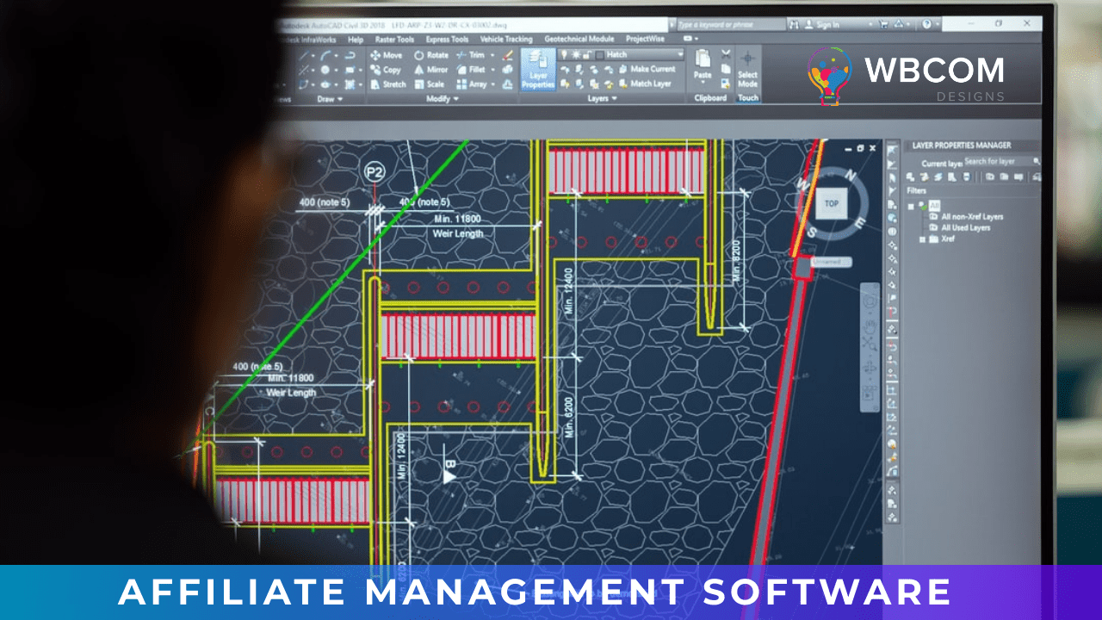Select the Scale tool
Viewport: 1102px width, 620px height.
click(429, 84)
